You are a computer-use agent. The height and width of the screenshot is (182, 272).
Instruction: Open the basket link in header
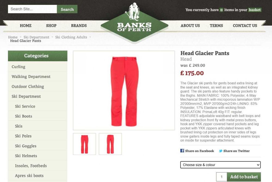255,10
